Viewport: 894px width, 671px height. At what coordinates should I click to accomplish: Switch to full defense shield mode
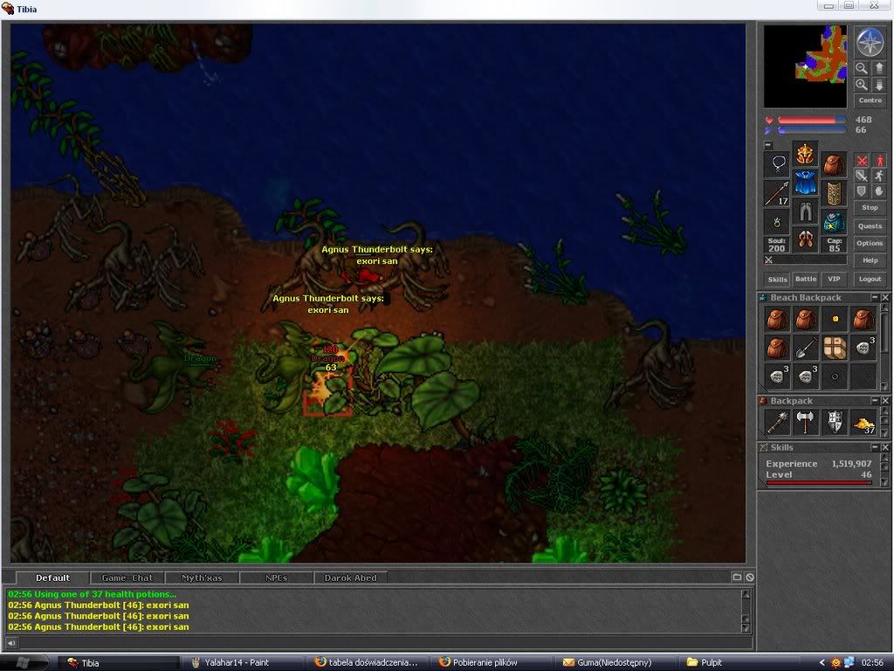[862, 191]
